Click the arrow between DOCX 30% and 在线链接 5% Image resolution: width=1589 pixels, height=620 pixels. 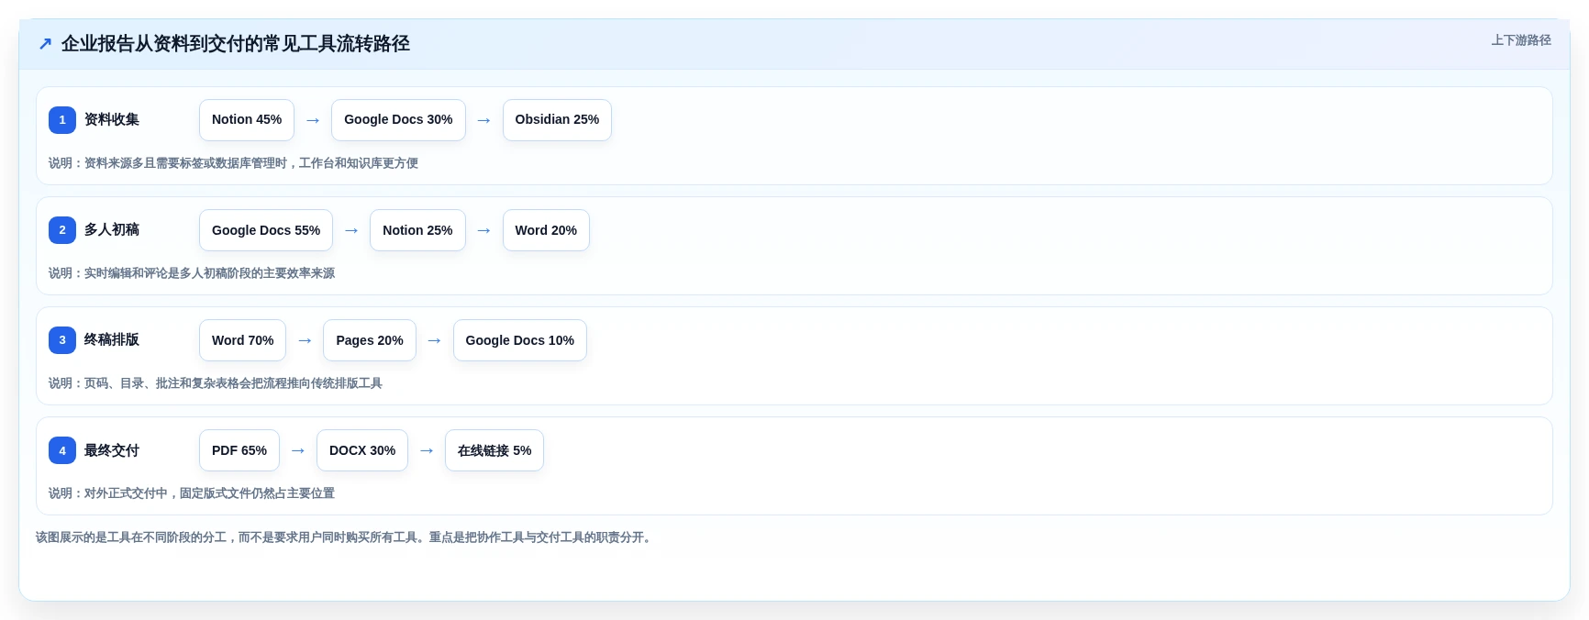click(427, 450)
